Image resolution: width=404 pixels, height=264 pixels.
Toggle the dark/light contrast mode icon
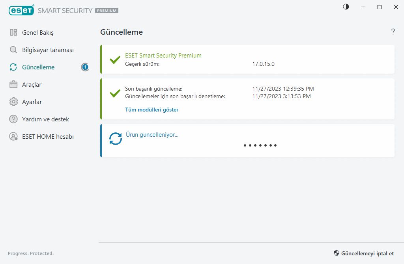[346, 7]
